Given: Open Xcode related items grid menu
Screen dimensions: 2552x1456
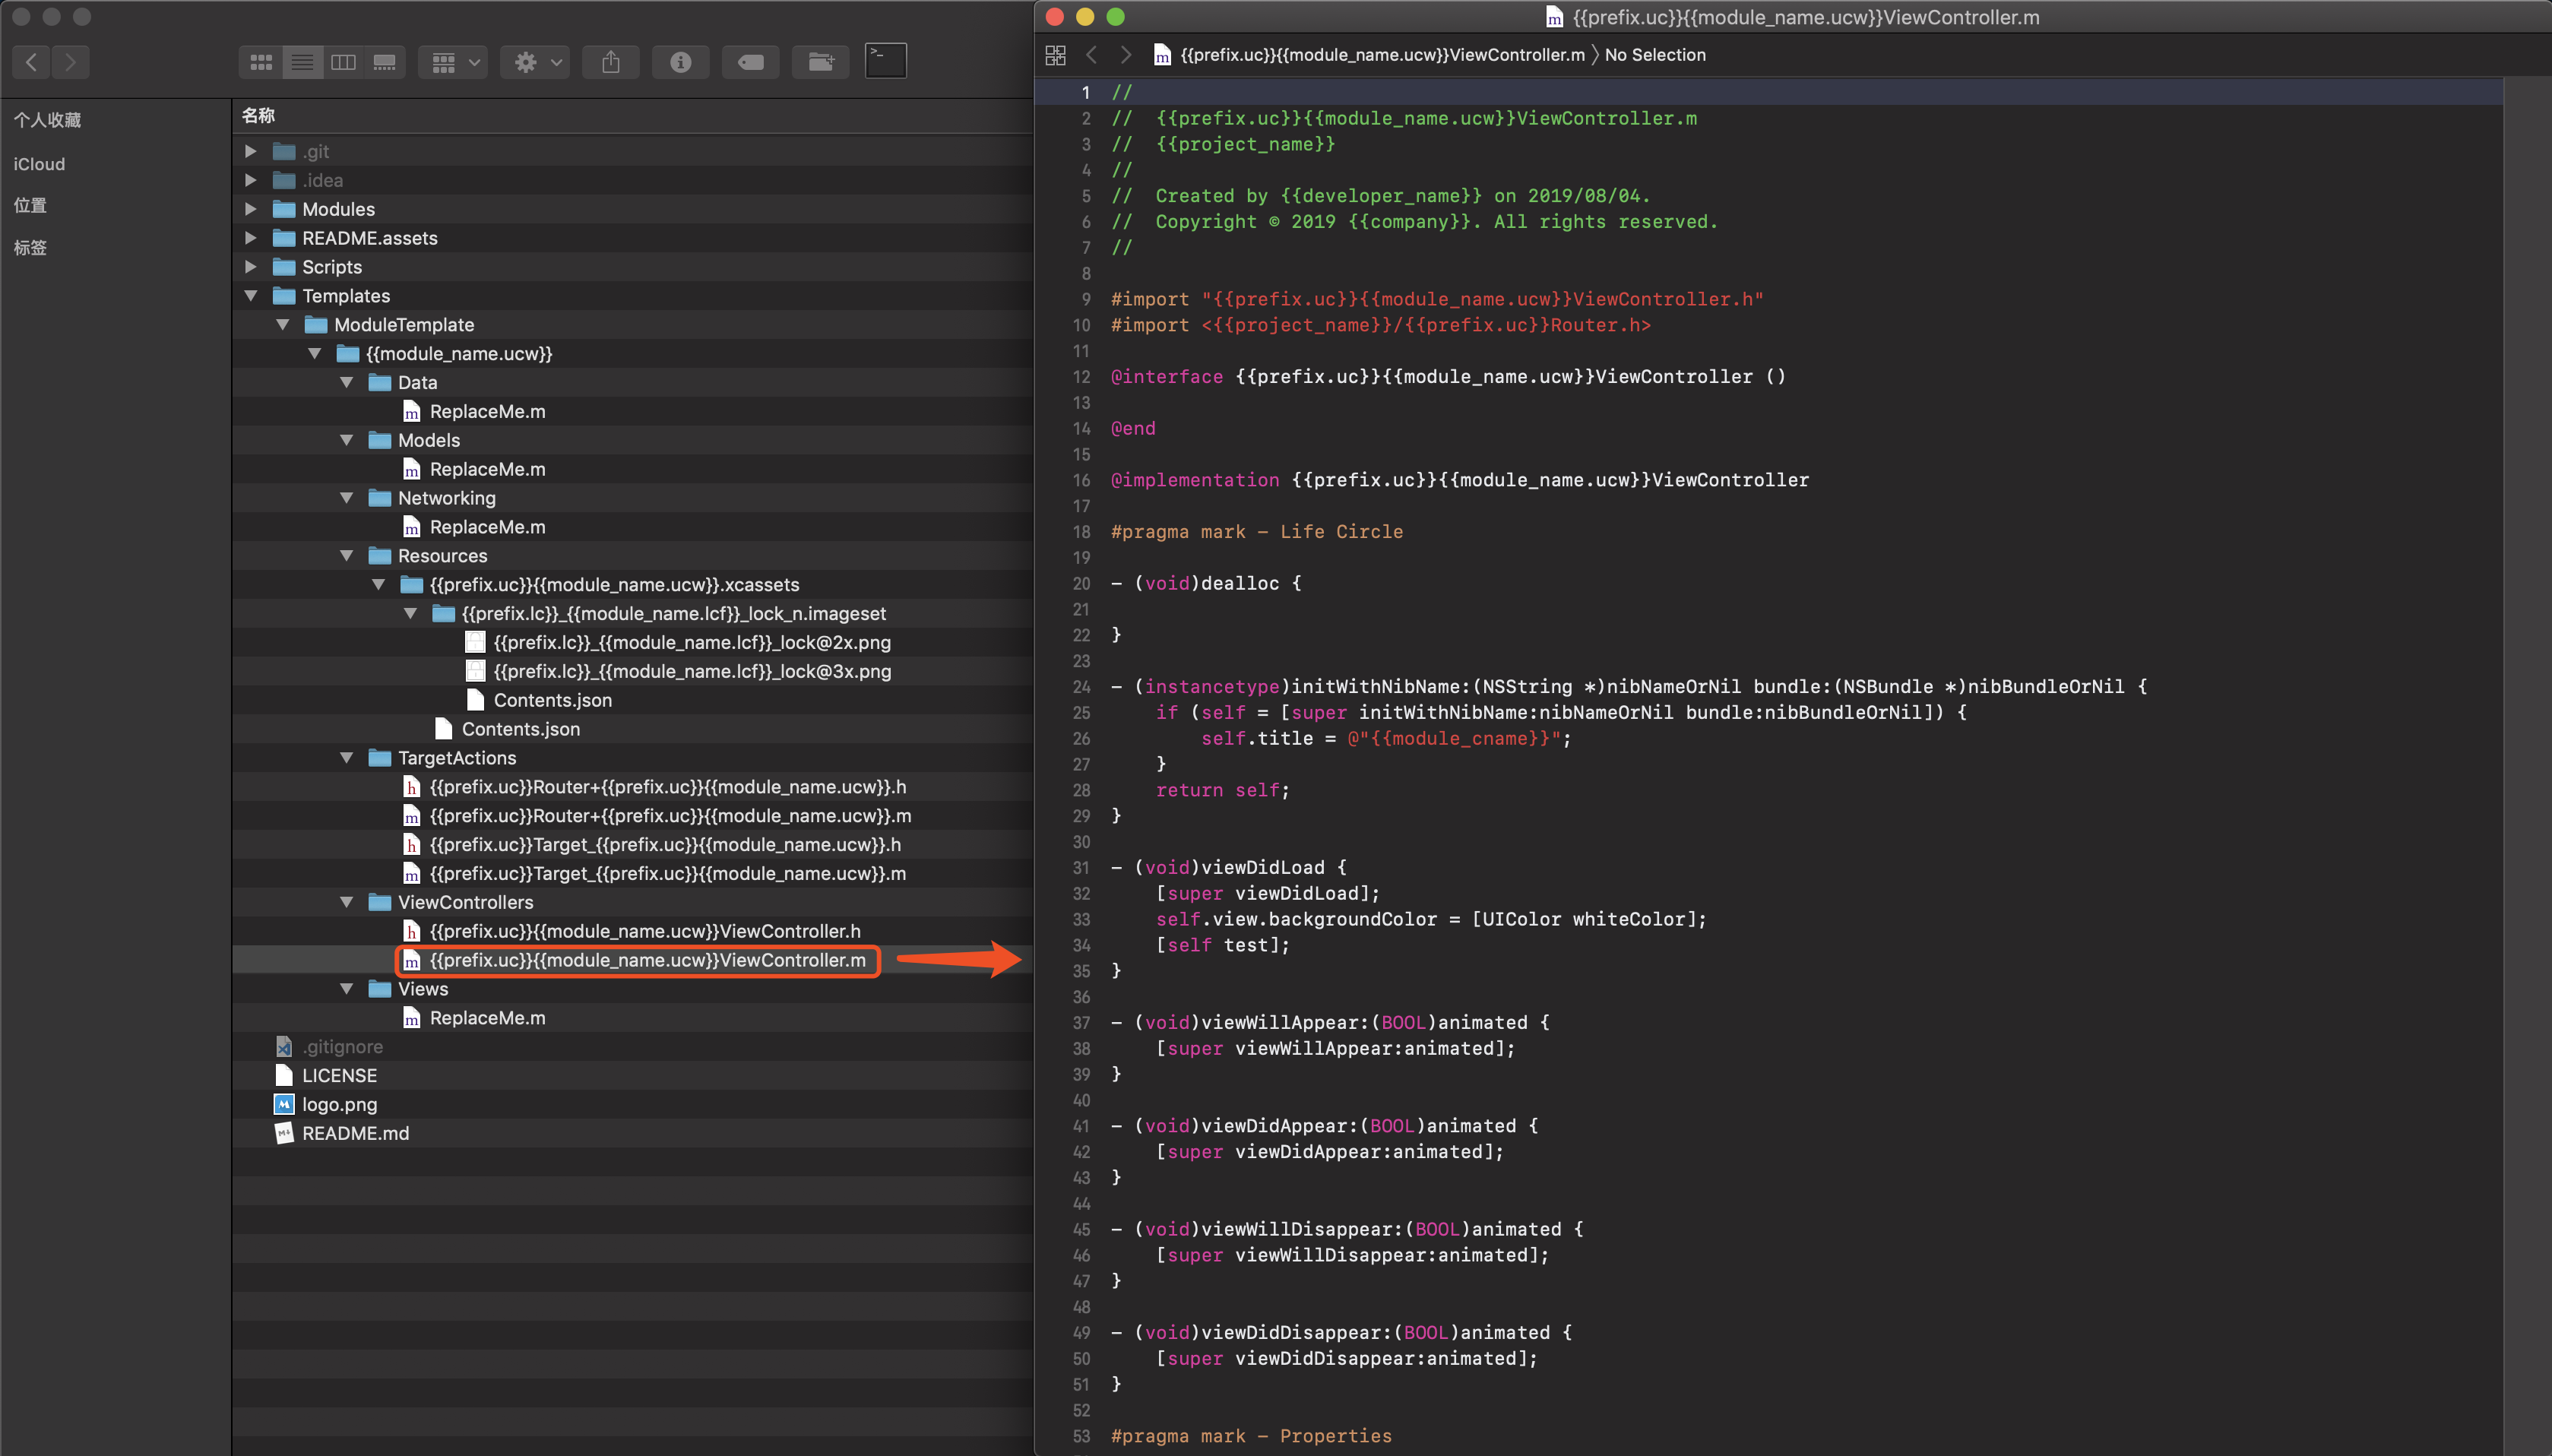Looking at the screenshot, I should (x=1055, y=55).
